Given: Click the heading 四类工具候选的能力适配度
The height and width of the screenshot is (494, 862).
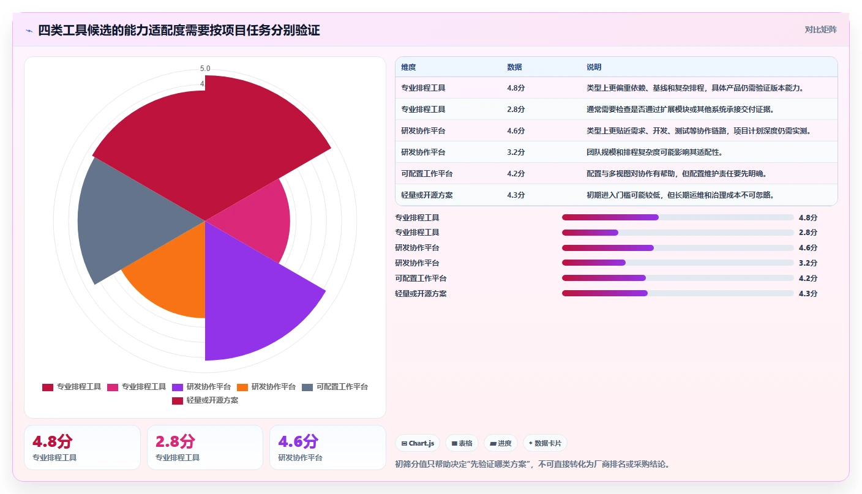Looking at the screenshot, I should point(179,30).
